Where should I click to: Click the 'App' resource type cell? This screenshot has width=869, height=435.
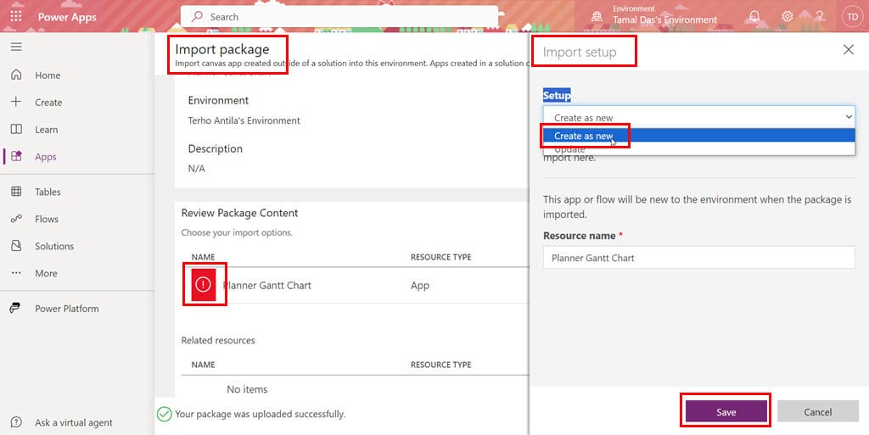coord(420,286)
